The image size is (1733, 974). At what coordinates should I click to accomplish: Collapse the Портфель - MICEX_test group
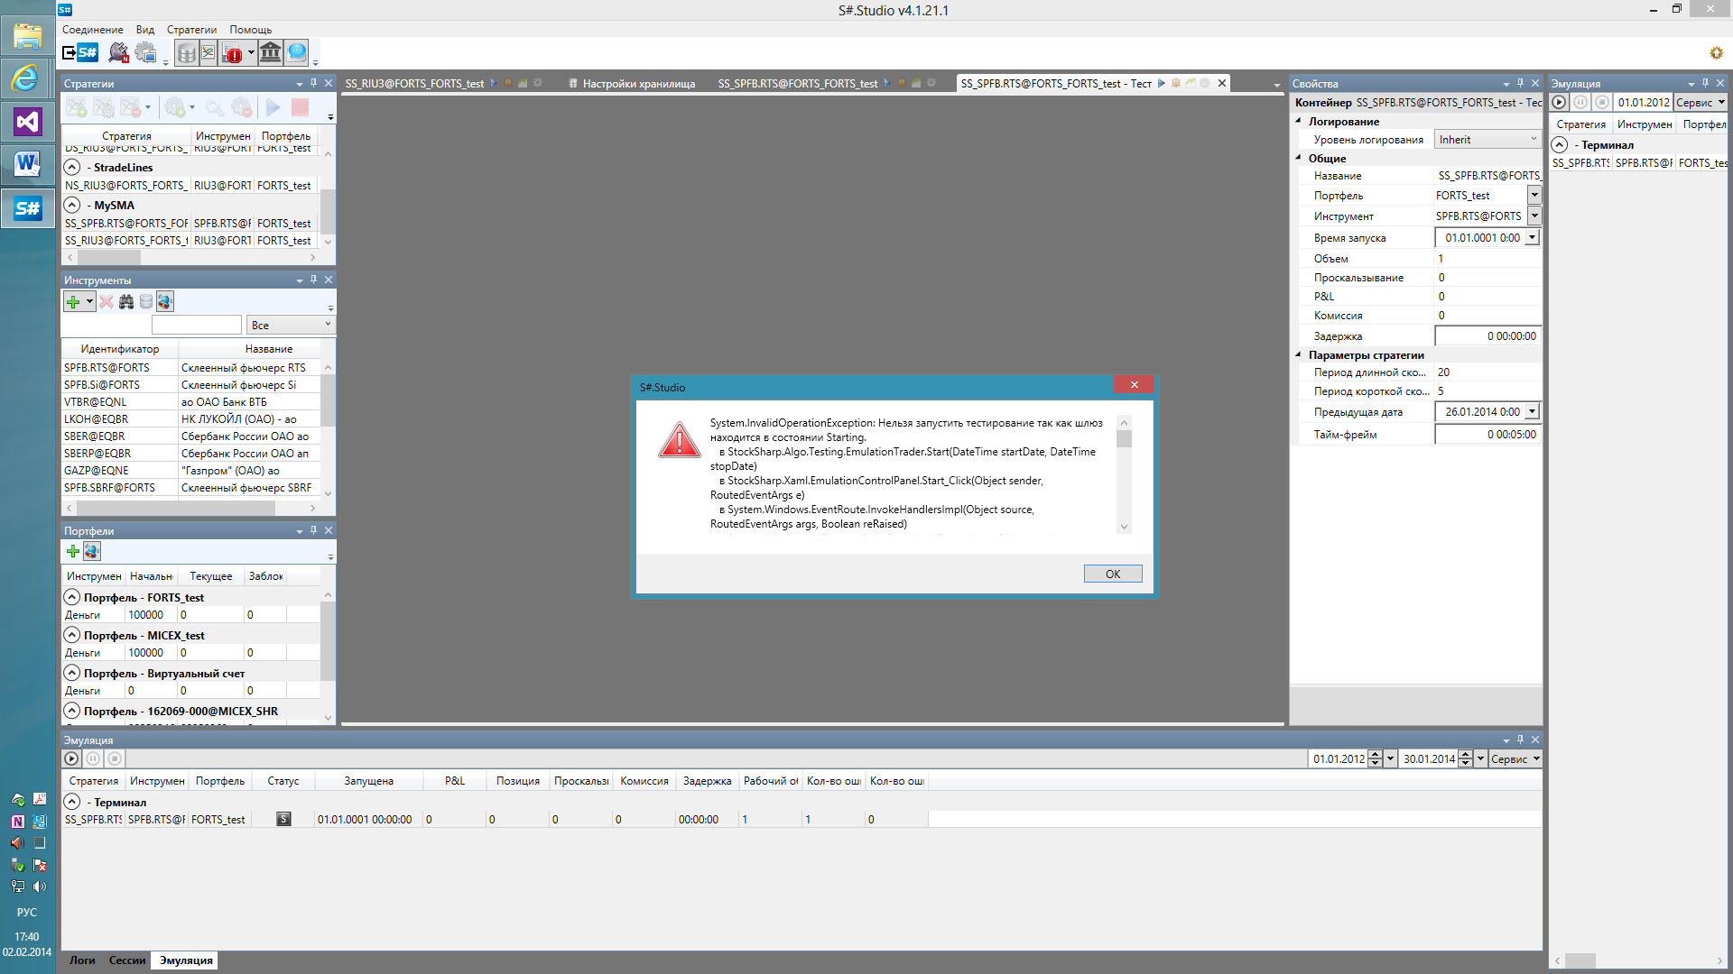coord(72,635)
